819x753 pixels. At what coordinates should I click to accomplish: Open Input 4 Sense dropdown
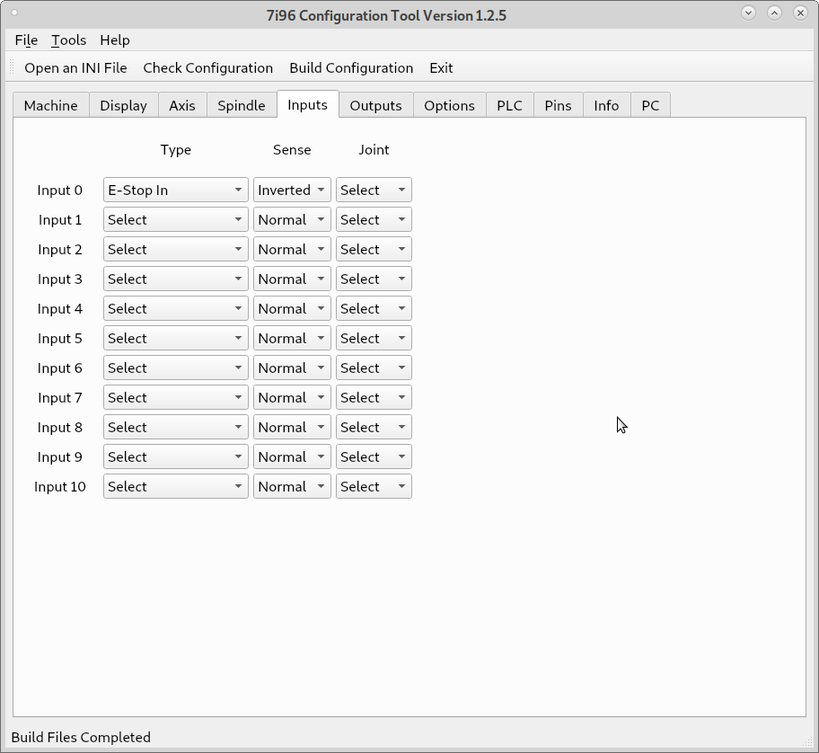[x=292, y=308]
